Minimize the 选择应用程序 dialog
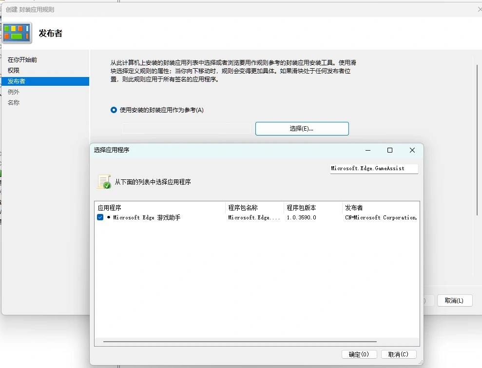 367,150
